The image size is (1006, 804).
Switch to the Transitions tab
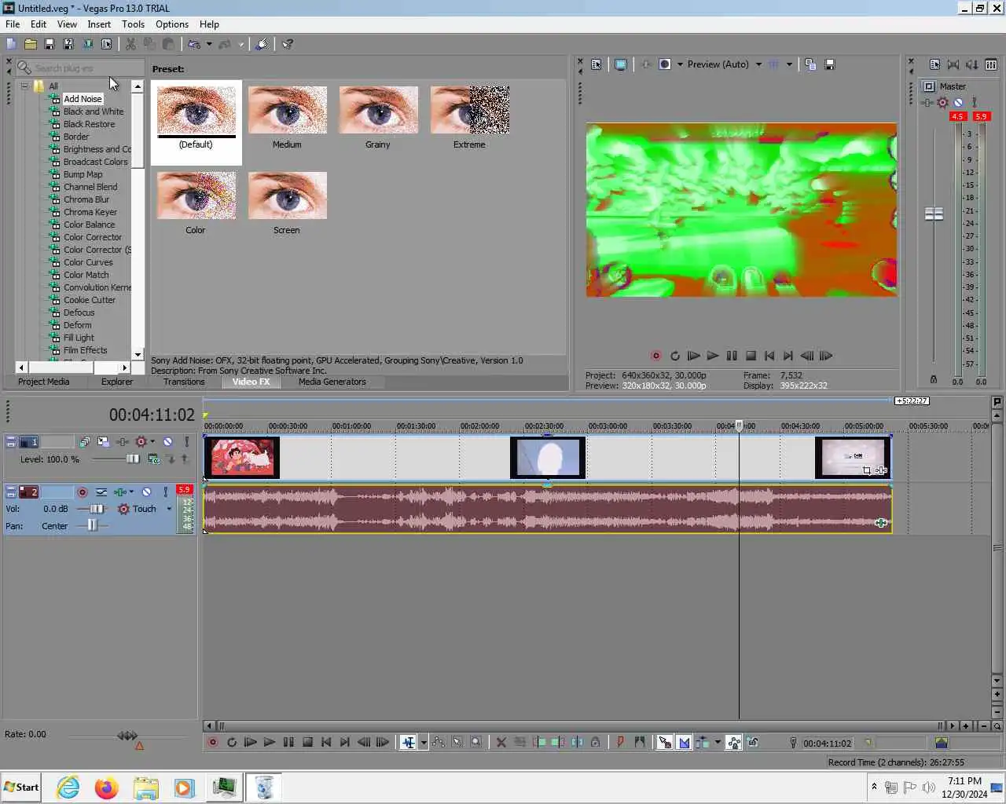click(x=184, y=382)
